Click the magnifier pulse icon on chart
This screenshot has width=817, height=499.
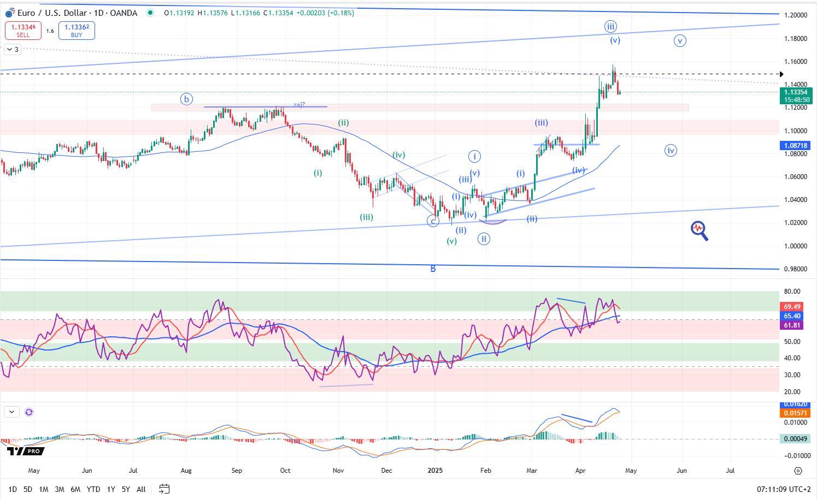(699, 230)
